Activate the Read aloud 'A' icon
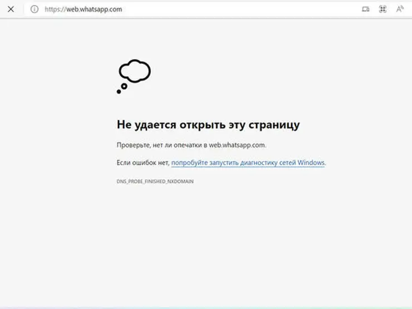This screenshot has width=412, height=309. point(399,9)
